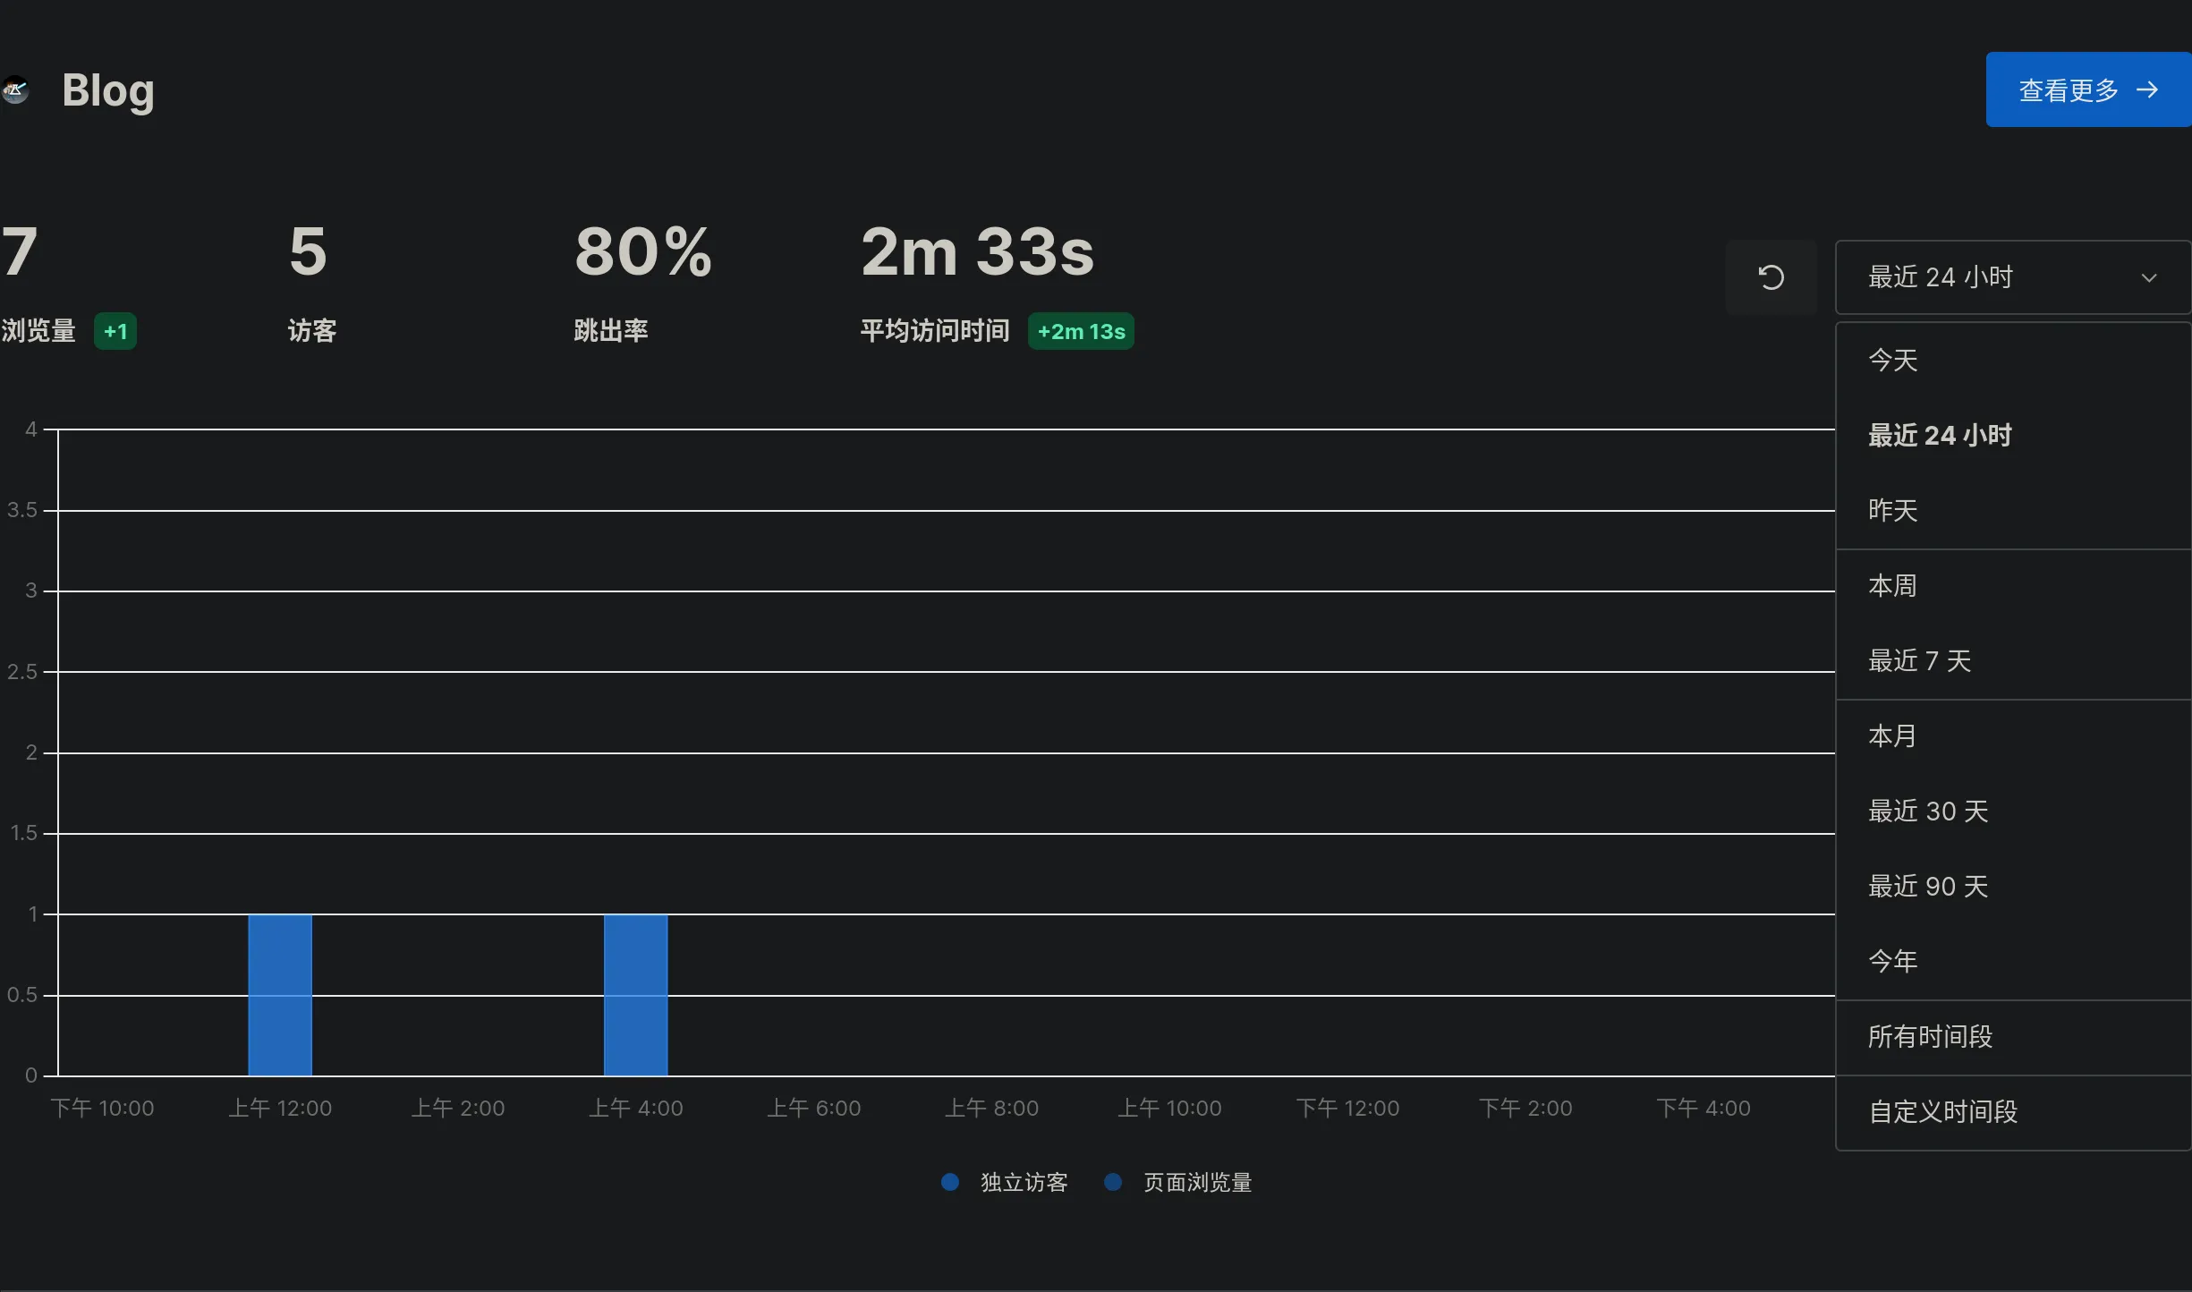
Task: Click the arrow on the 查看更多 button
Action: (2147, 89)
